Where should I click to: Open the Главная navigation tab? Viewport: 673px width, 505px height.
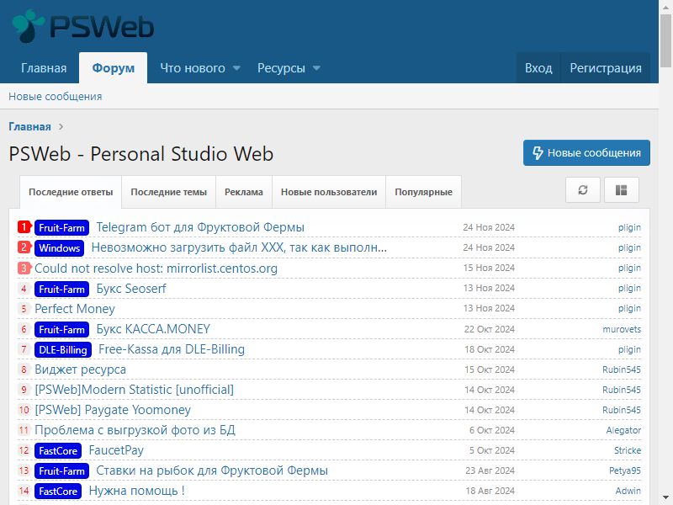point(44,68)
